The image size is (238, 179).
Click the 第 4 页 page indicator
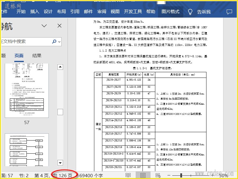coord(42,176)
